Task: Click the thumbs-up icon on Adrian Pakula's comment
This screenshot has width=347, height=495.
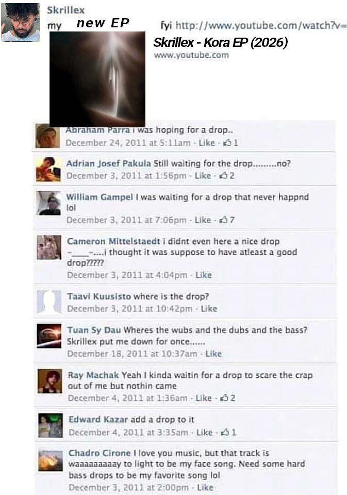Action: pyautogui.click(x=224, y=176)
